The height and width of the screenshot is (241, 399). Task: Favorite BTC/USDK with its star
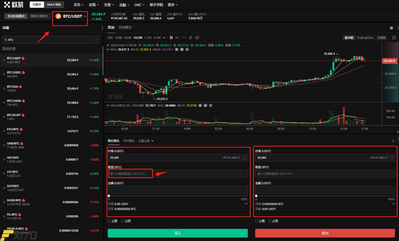coord(4,103)
